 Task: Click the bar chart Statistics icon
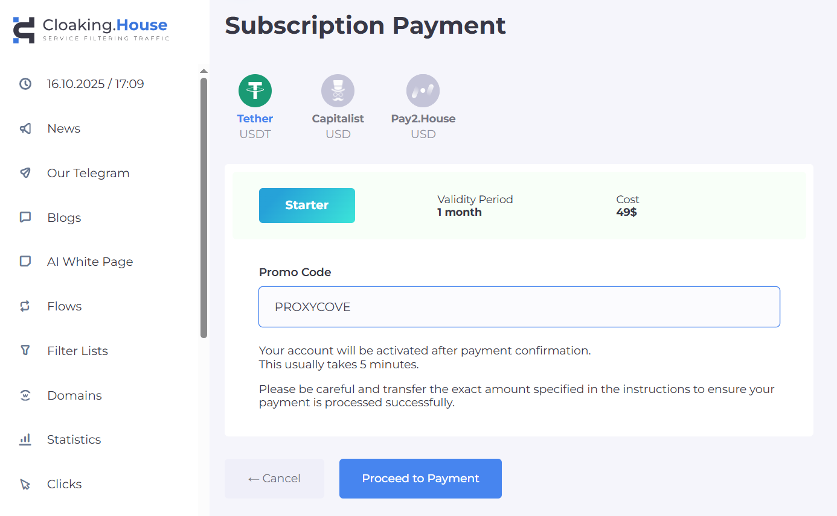[25, 439]
